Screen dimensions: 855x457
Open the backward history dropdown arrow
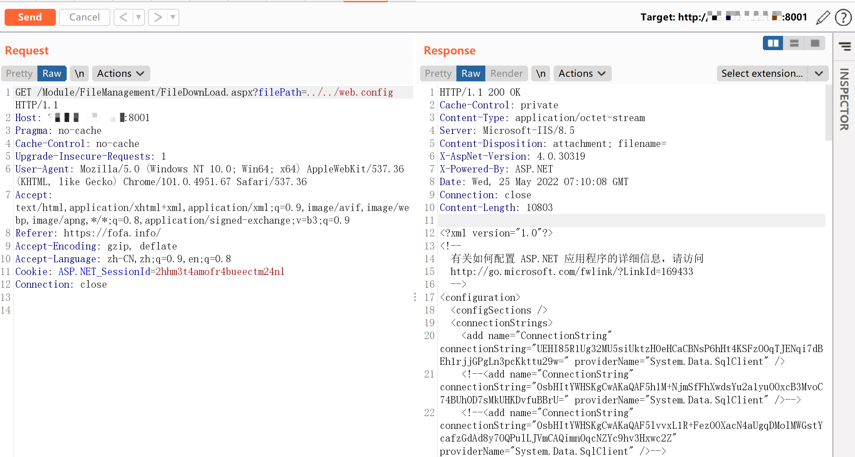[x=138, y=17]
